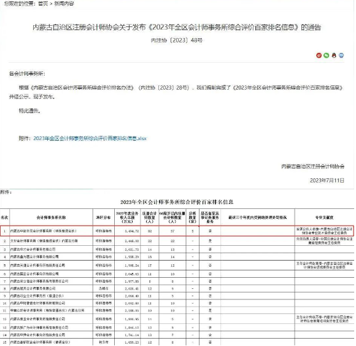Click the table title 2023年全区会计师事务所综合评价百家排名信息
The height and width of the screenshot is (346, 356).
[177, 202]
